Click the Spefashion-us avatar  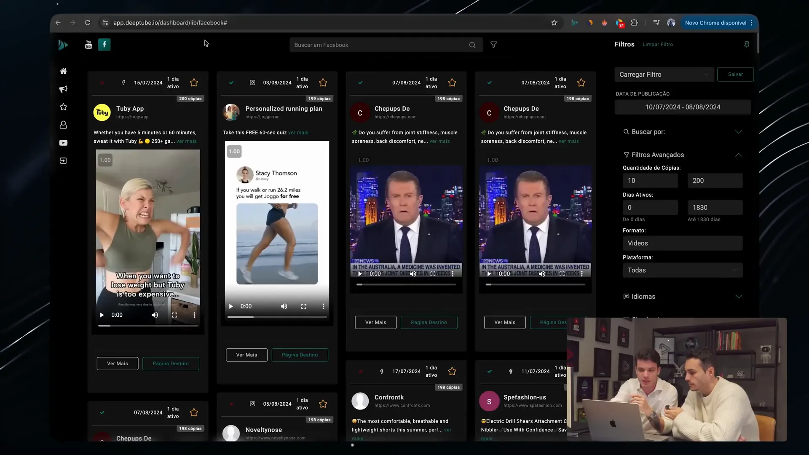489,401
